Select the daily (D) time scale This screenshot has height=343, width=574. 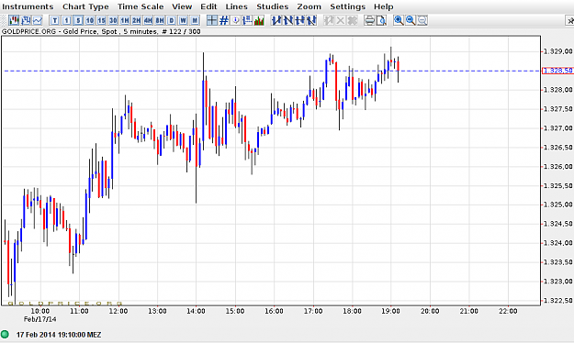pyautogui.click(x=172, y=20)
